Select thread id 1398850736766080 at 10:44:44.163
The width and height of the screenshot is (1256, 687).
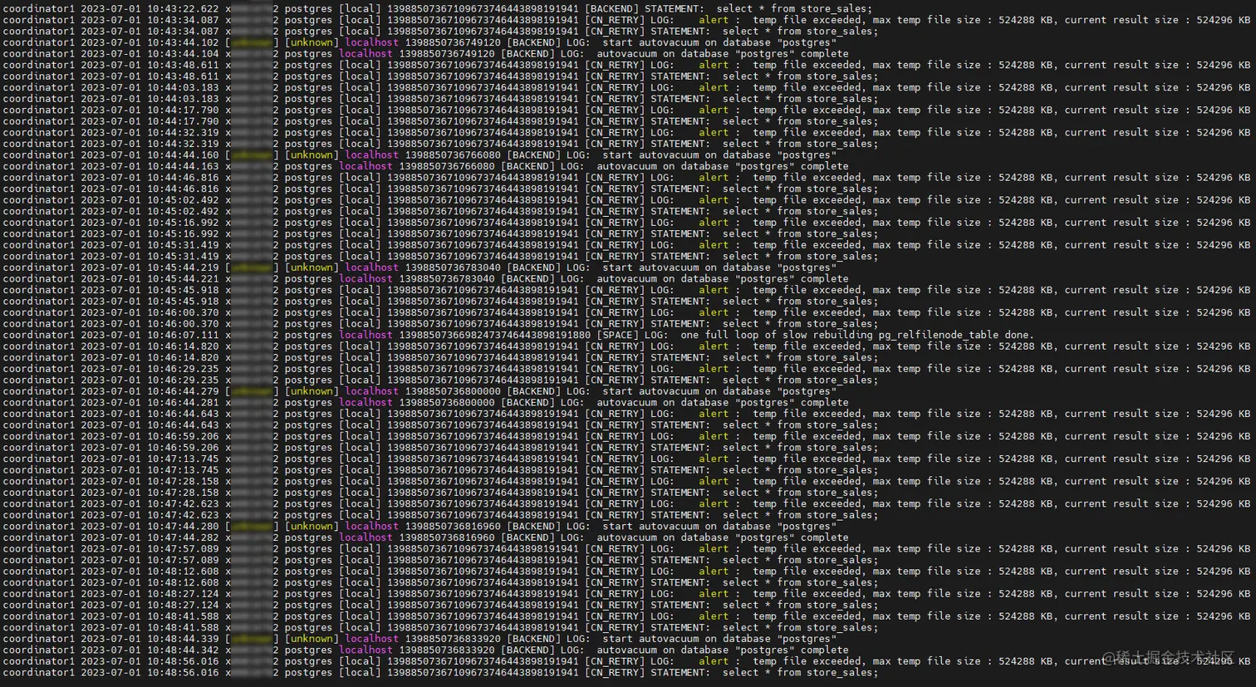click(447, 166)
